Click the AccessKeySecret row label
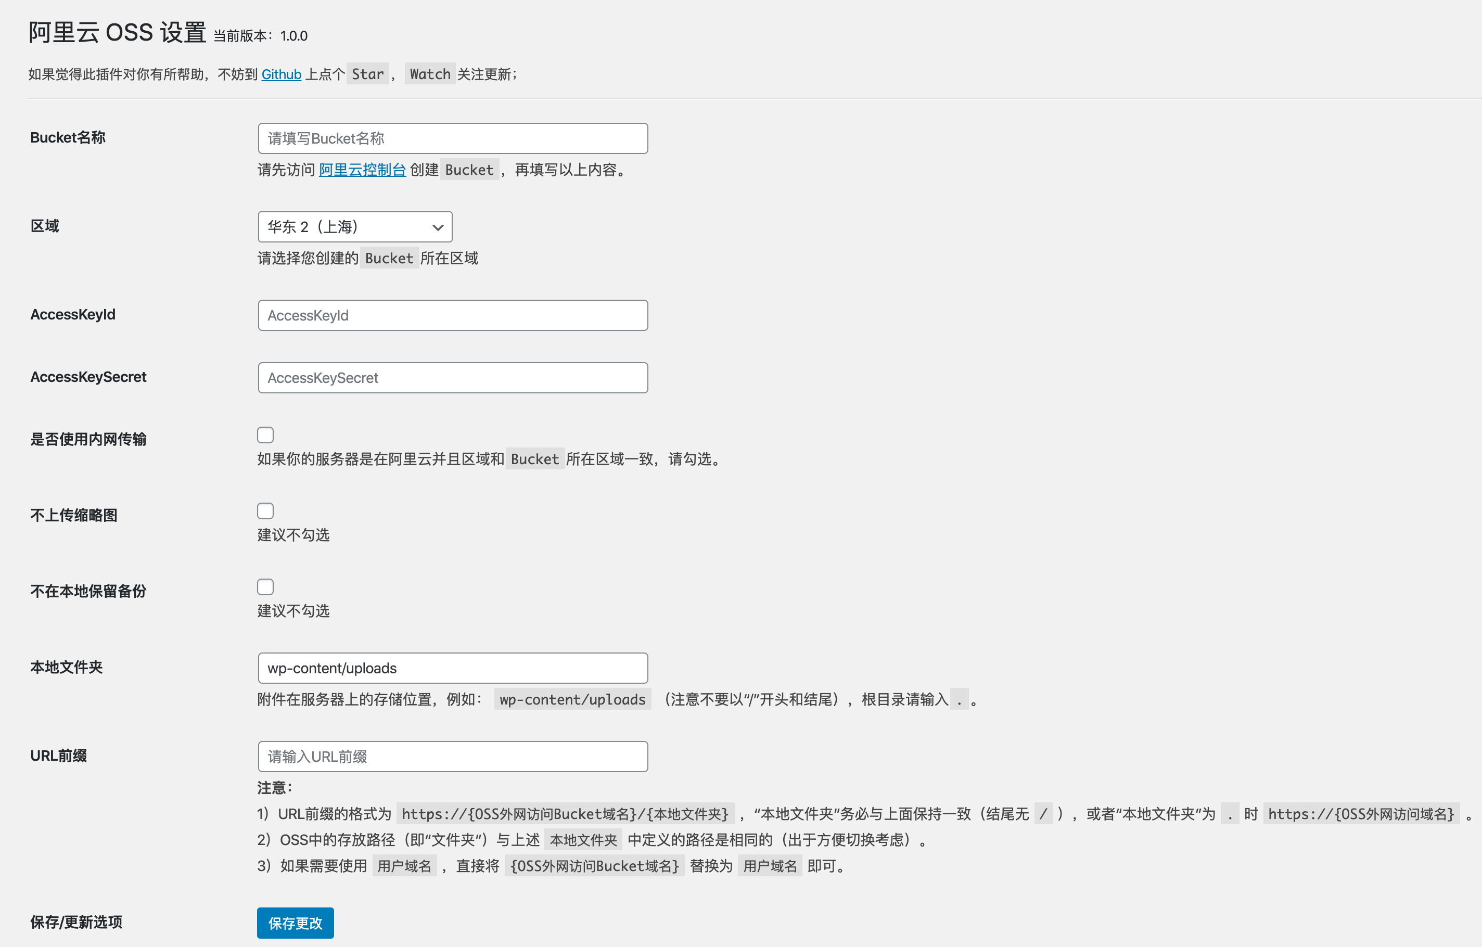 88,377
